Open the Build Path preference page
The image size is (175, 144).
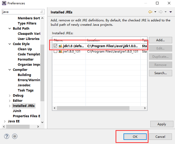(21, 29)
